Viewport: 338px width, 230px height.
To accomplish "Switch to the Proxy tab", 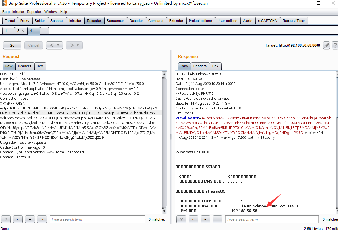I will pos(24,21).
